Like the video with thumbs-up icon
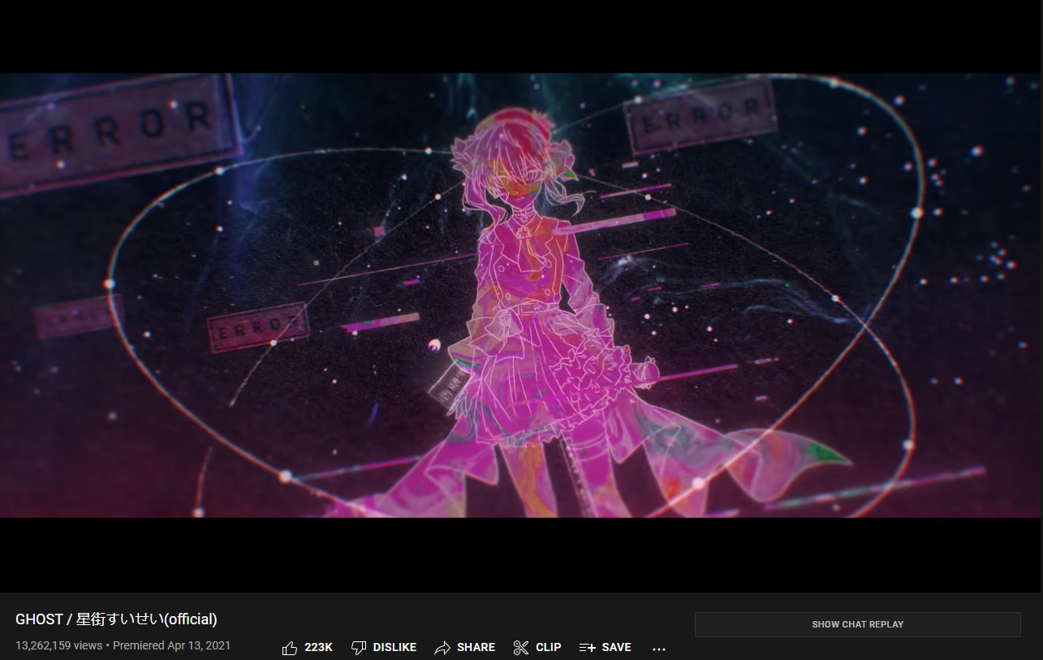The width and height of the screenshot is (1043, 660). [290, 648]
